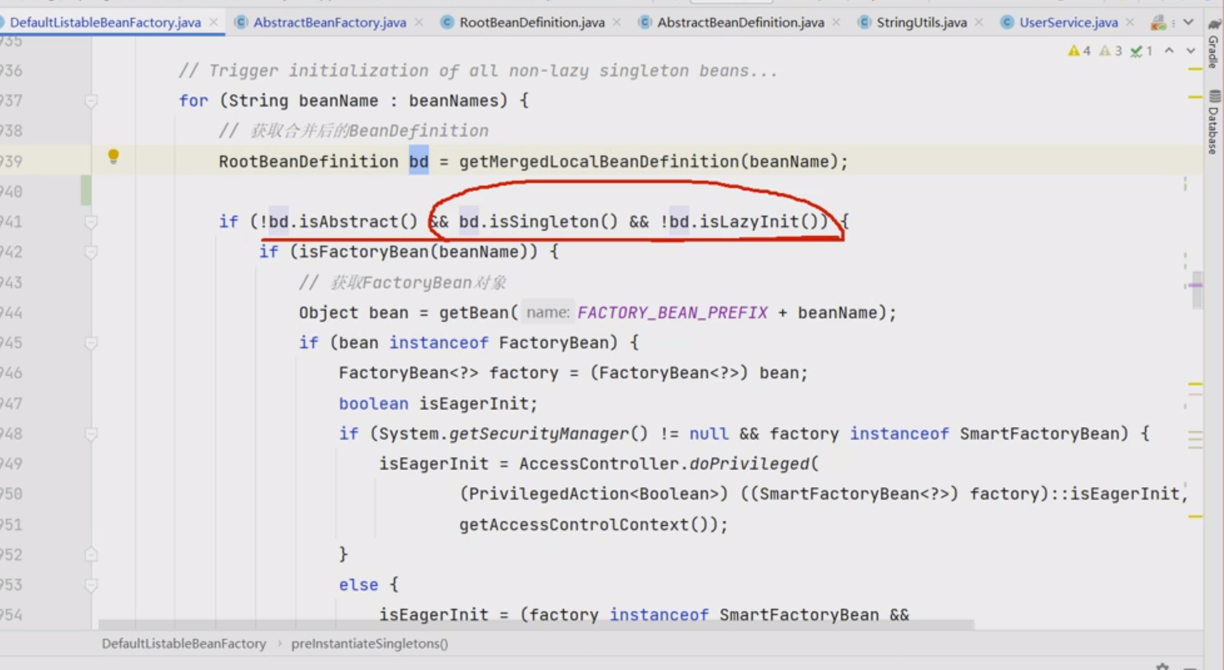Screen dimensions: 1224x670
Task: Go to previous highlighted error arrow
Action: tap(1169, 51)
